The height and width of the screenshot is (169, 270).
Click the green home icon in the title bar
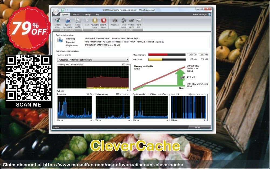click(62, 10)
